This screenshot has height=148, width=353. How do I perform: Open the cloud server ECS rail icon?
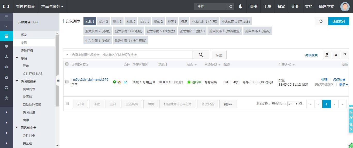(x=6, y=36)
